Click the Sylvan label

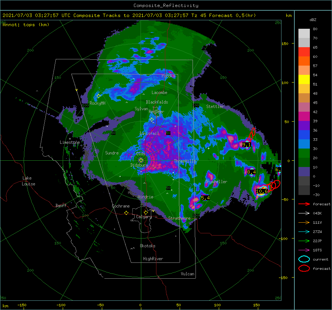[x=141, y=109]
